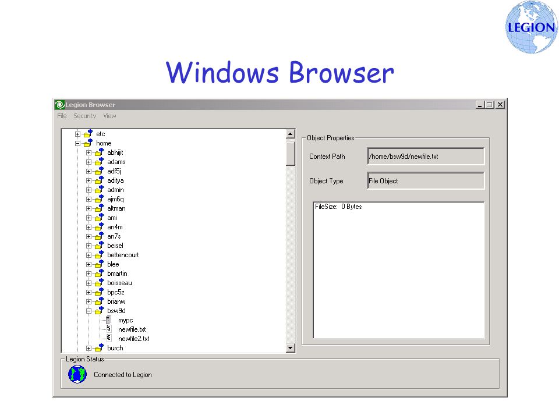The image size is (559, 419).
Task: Click the mypc host object icon
Action: [108, 320]
